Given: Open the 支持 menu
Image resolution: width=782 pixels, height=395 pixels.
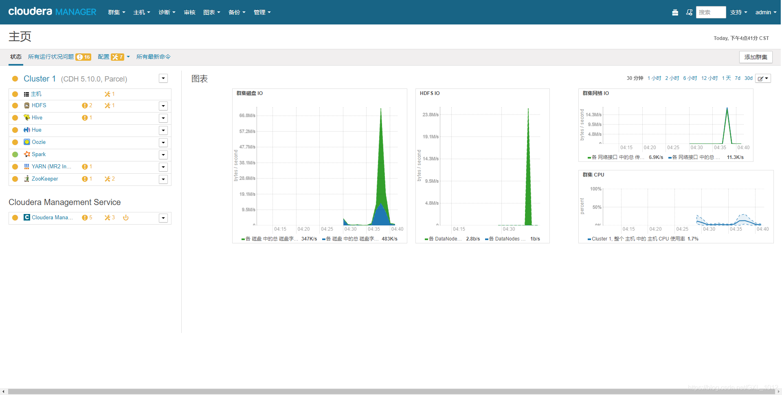Looking at the screenshot, I should [738, 12].
